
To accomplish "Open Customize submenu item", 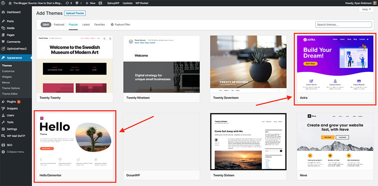I will tap(8, 71).
